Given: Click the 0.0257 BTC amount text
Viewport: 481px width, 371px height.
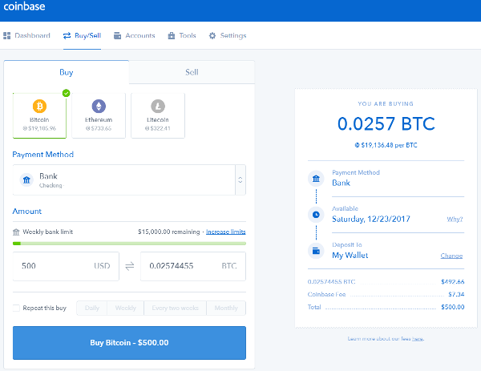Looking at the screenshot, I should 386,123.
